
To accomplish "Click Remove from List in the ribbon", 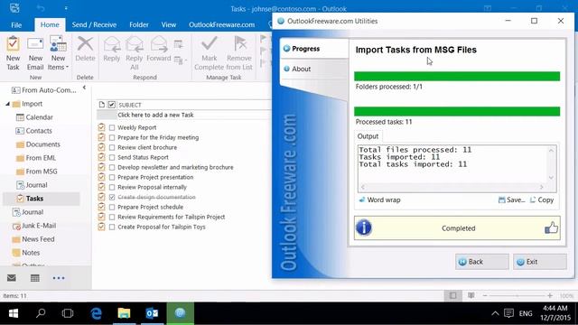I will click(x=239, y=53).
